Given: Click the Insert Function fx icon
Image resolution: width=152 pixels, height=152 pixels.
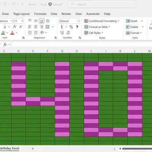Looking at the screenshot, I should [x=5, y=44].
